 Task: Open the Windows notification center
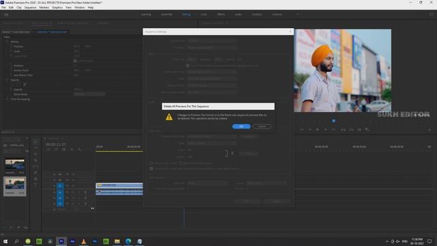(x=429, y=241)
